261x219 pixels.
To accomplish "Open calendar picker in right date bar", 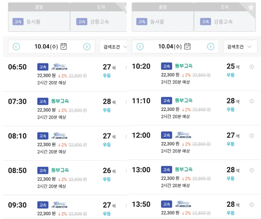I will [188, 46].
